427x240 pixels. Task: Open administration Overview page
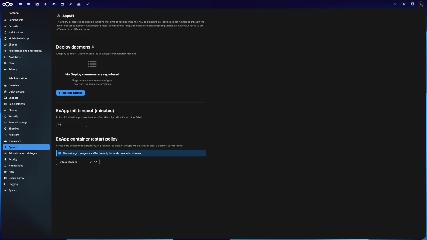(26, 86)
